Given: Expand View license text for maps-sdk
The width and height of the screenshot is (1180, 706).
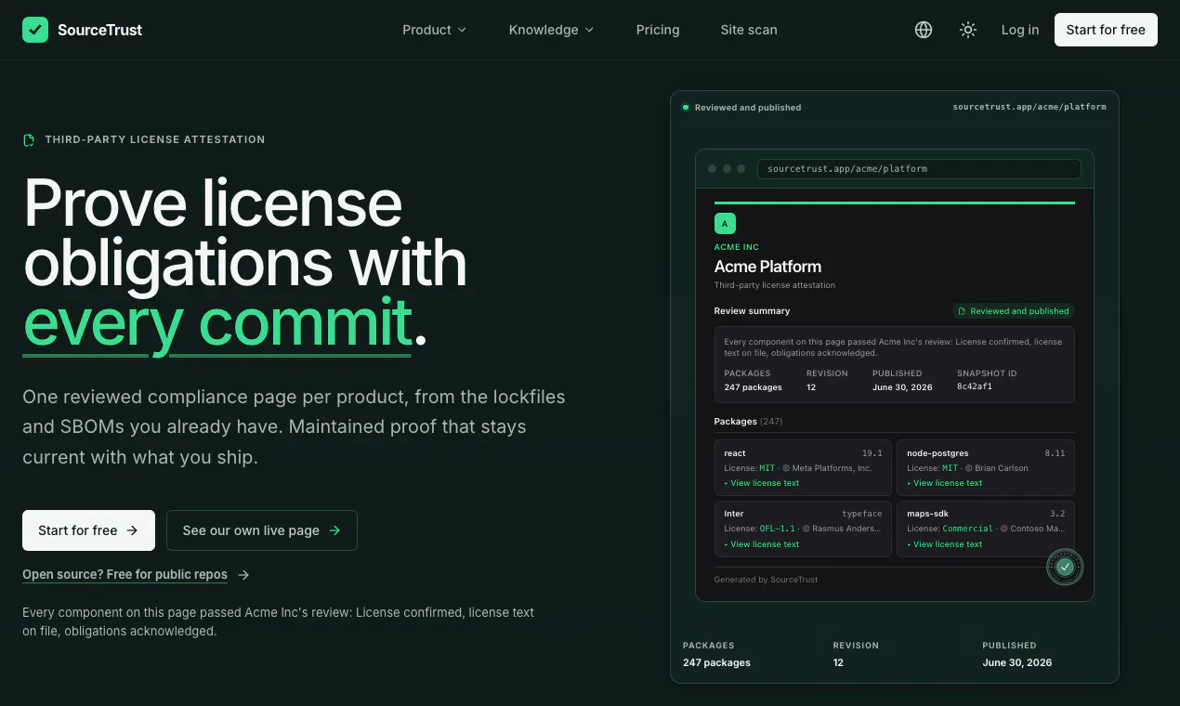Looking at the screenshot, I should pyautogui.click(x=945, y=544).
